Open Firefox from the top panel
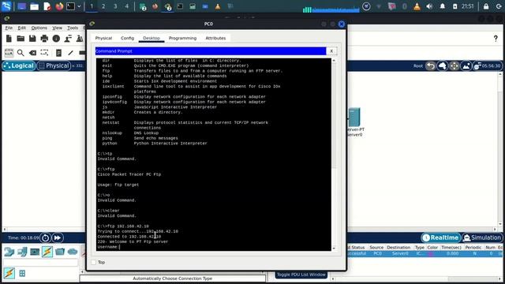This screenshot has height=284, width=505. pos(59,6)
